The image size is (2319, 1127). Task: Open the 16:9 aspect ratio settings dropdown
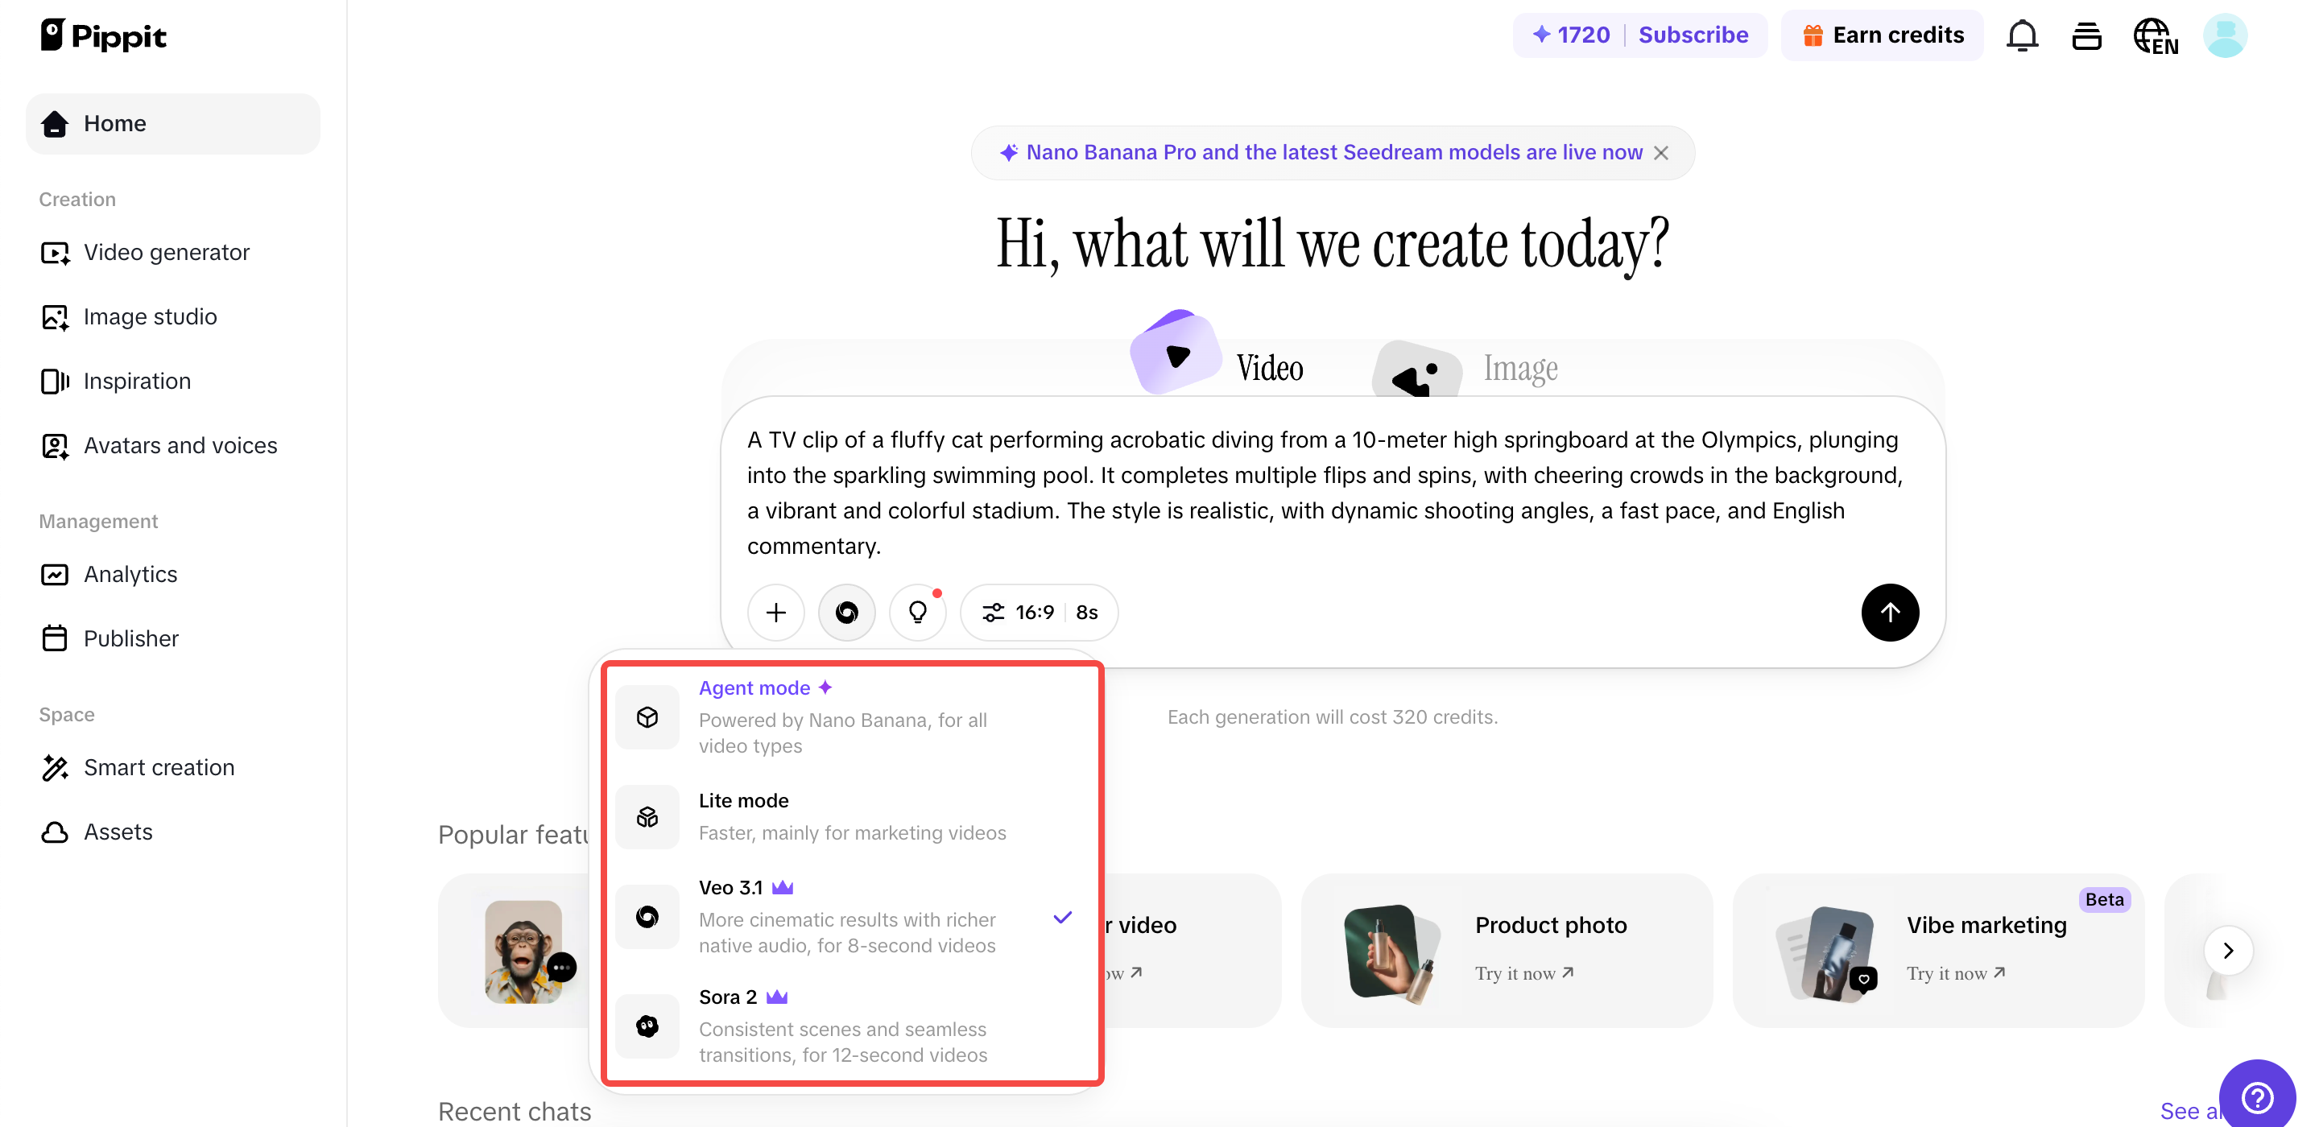pos(1039,612)
